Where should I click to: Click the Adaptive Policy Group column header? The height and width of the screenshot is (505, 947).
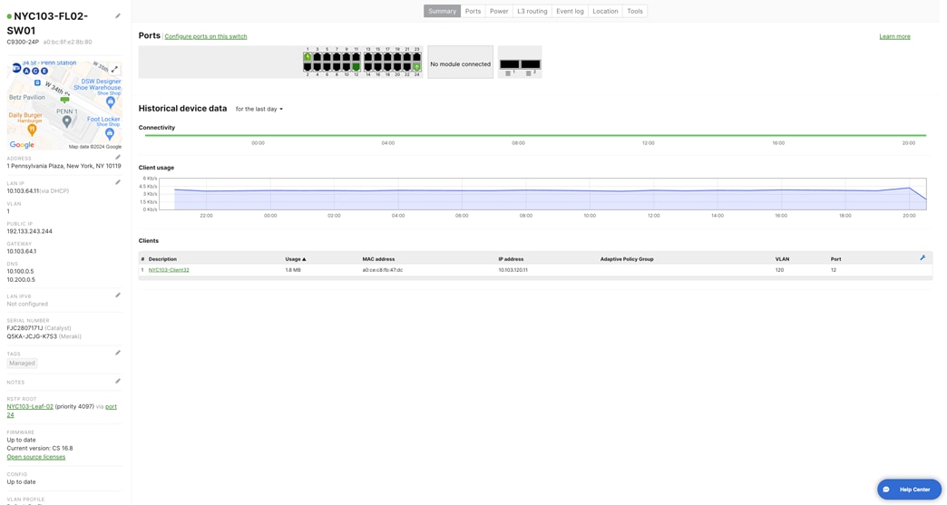tap(627, 258)
